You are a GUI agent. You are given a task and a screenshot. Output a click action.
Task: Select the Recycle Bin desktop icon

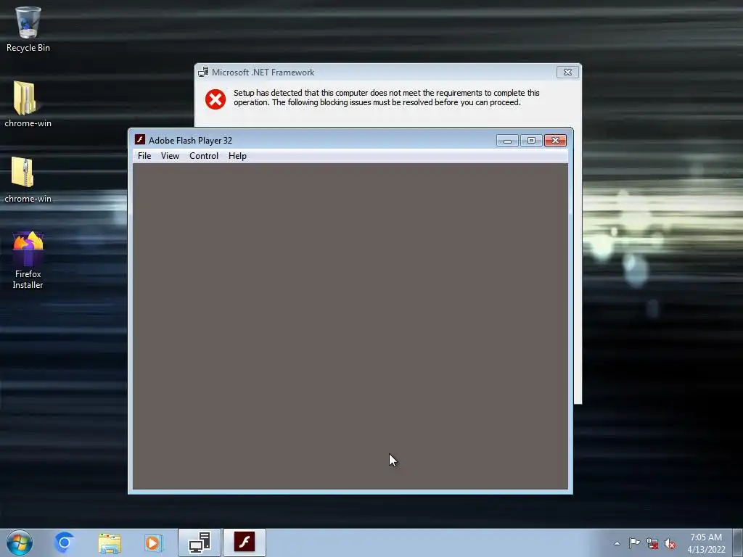(x=28, y=29)
